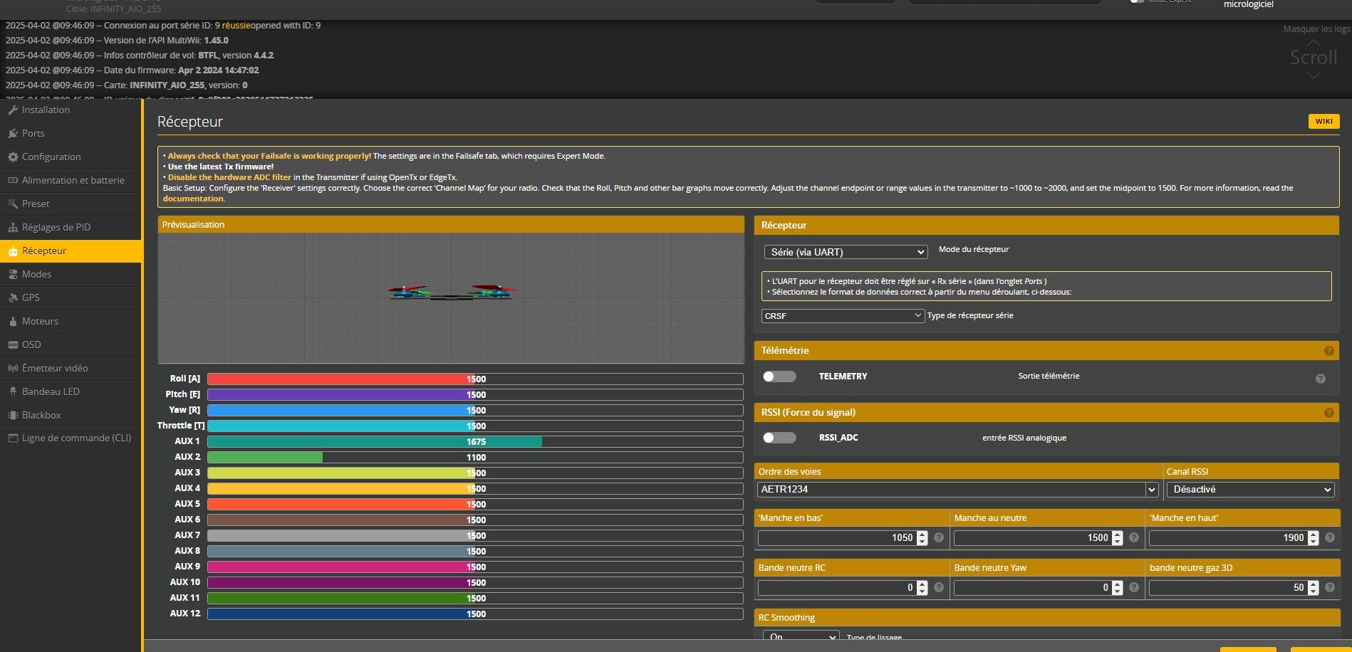Click the GPS satellite icon in sidebar
1352x652 pixels.
click(13, 298)
